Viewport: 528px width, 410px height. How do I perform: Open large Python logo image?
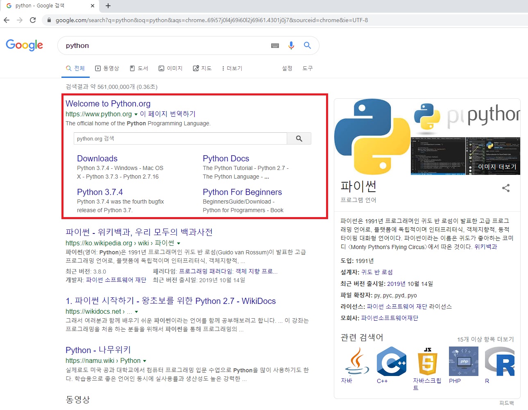click(x=372, y=137)
